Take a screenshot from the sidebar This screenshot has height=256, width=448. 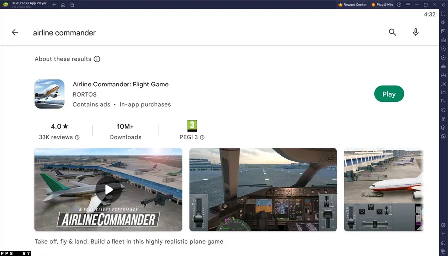click(443, 84)
